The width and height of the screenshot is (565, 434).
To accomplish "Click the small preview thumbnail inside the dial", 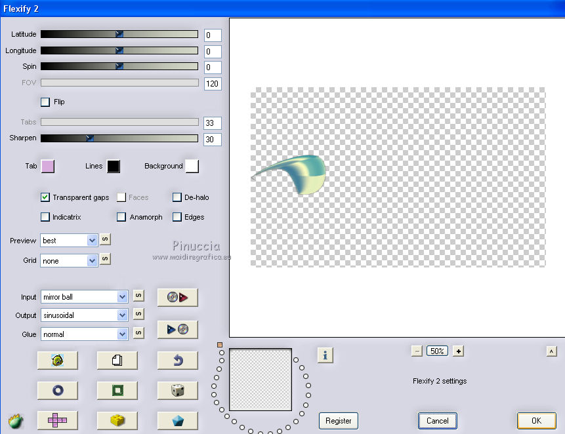I will (x=261, y=380).
